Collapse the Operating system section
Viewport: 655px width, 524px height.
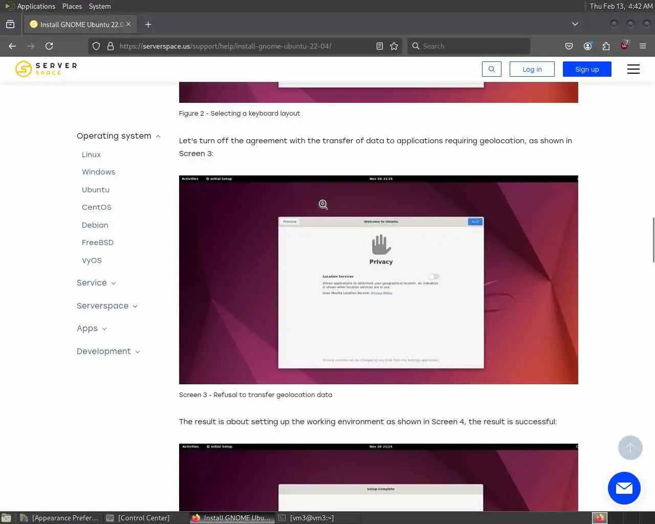click(x=119, y=136)
